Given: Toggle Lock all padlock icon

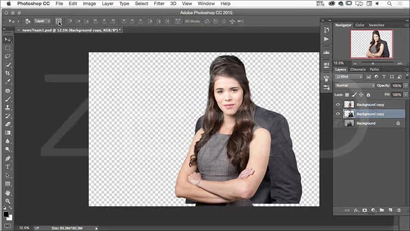Looking at the screenshot, I should 368,95.
